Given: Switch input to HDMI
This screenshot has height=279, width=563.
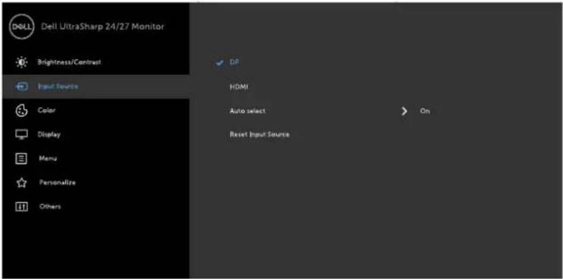Looking at the screenshot, I should [x=238, y=87].
